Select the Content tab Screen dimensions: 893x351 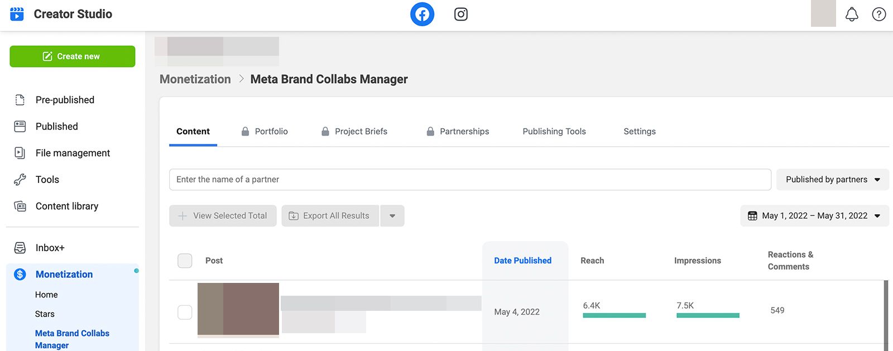pyautogui.click(x=193, y=132)
